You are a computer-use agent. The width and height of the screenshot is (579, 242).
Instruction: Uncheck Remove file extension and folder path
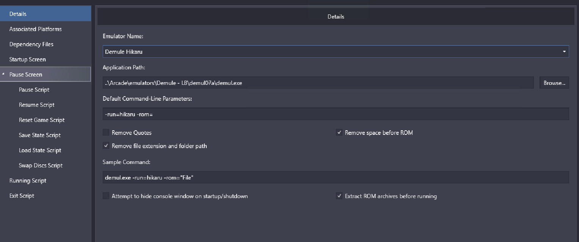(x=106, y=146)
